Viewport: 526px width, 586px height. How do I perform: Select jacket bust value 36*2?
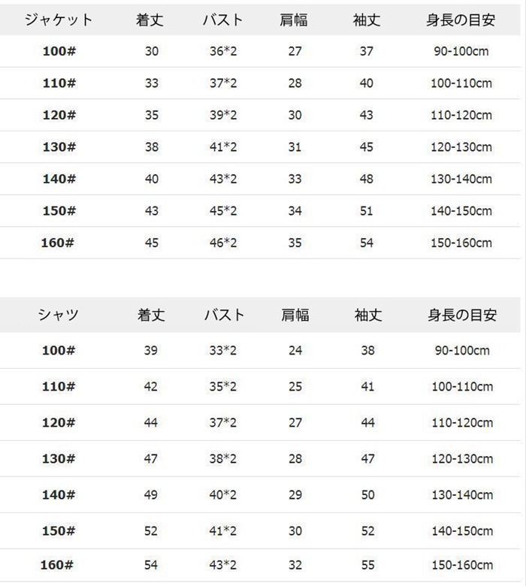pos(223,51)
